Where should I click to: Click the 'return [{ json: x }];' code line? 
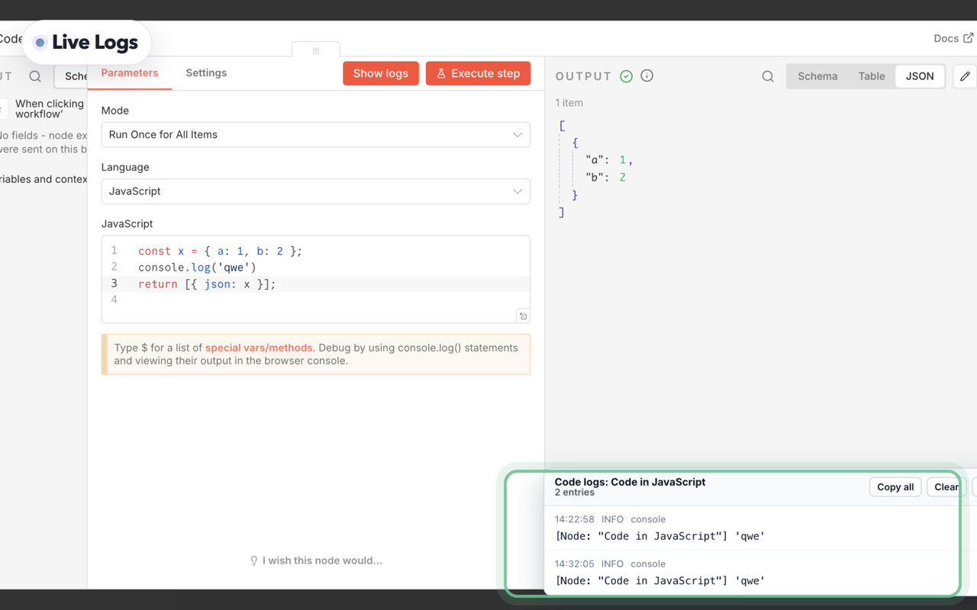pos(207,284)
